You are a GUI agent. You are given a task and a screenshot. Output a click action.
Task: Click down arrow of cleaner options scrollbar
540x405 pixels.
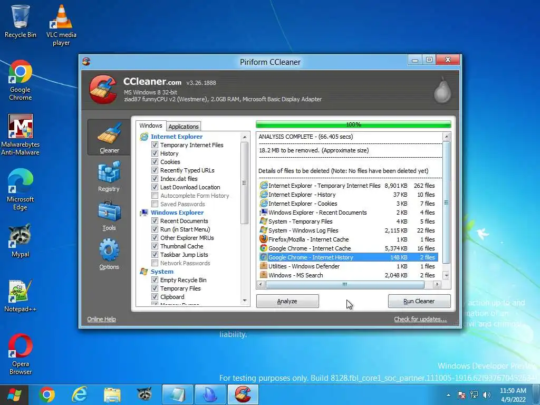(x=245, y=301)
